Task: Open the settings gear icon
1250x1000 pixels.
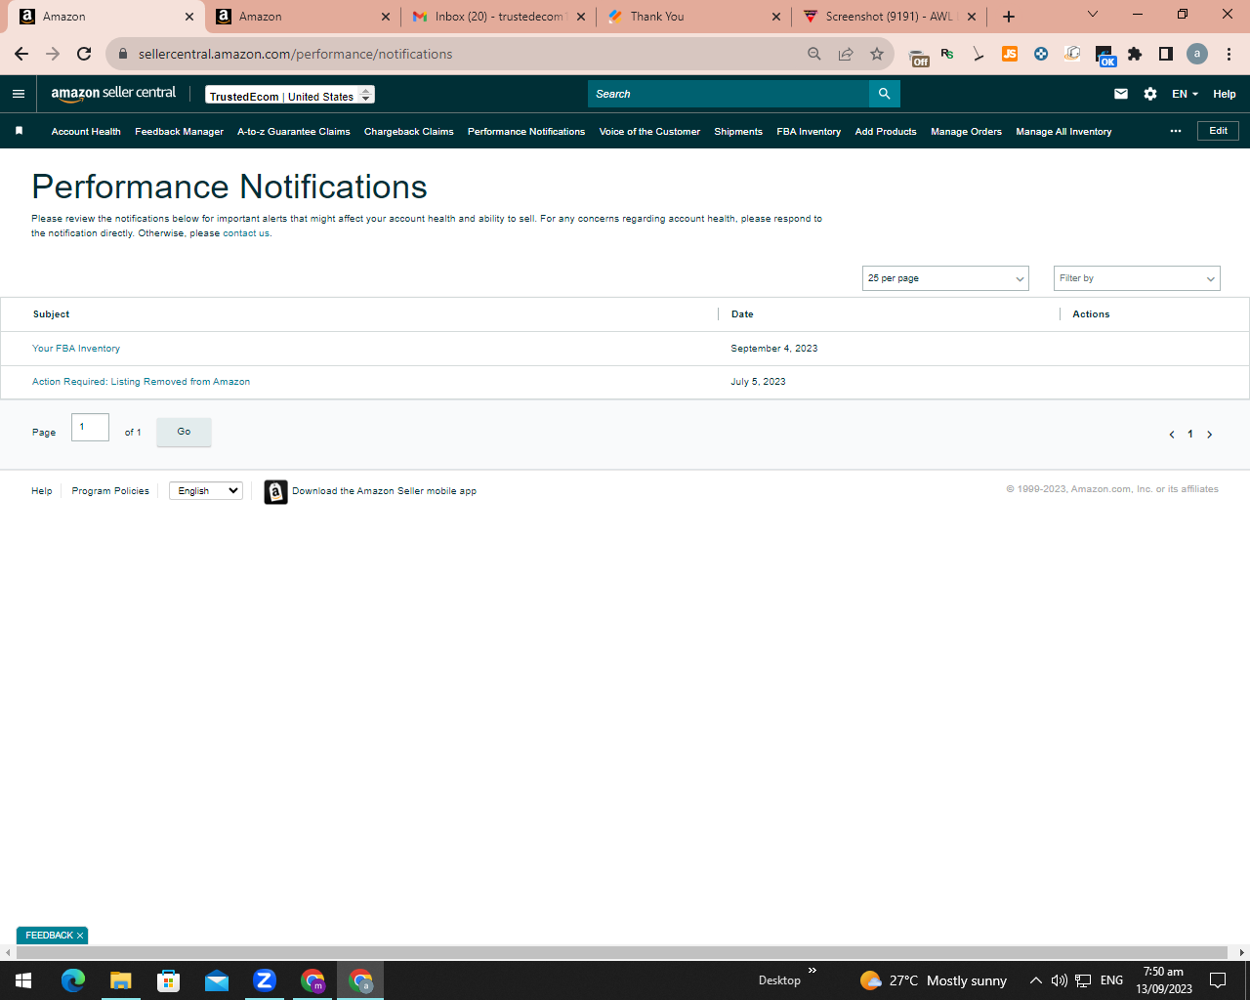Action: (1150, 94)
